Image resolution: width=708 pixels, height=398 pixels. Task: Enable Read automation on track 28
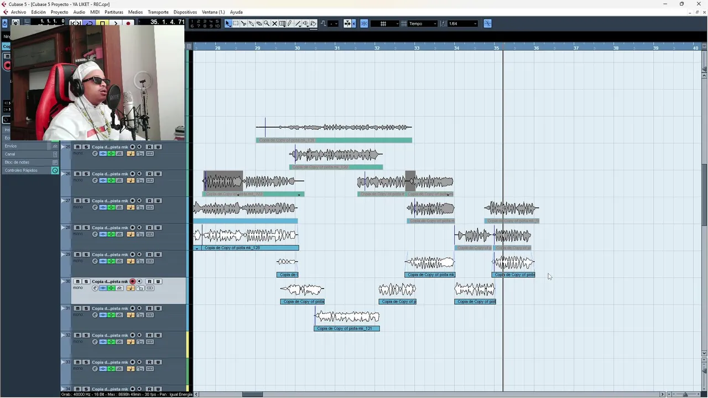tap(149, 228)
